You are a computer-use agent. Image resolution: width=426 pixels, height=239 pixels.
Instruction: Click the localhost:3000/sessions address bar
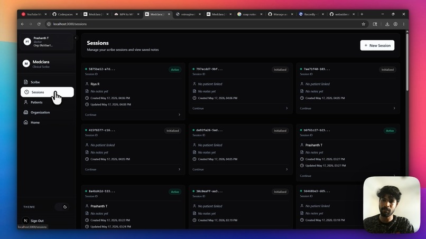pyautogui.click(x=207, y=24)
